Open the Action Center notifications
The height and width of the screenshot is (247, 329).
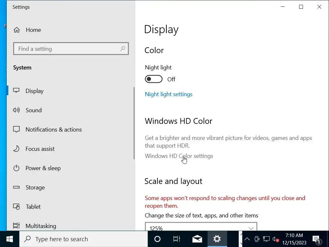(316, 239)
